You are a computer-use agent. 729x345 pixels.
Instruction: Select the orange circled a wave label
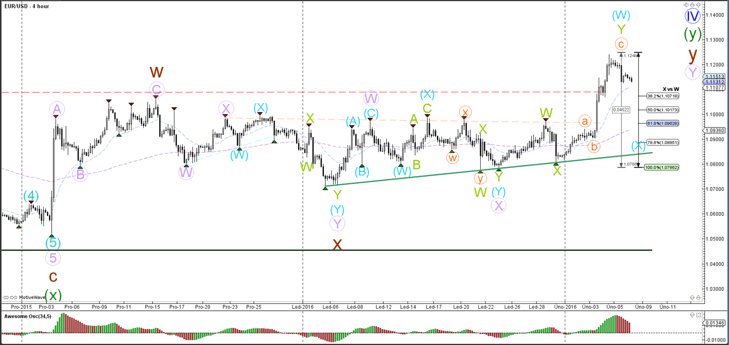[x=585, y=121]
